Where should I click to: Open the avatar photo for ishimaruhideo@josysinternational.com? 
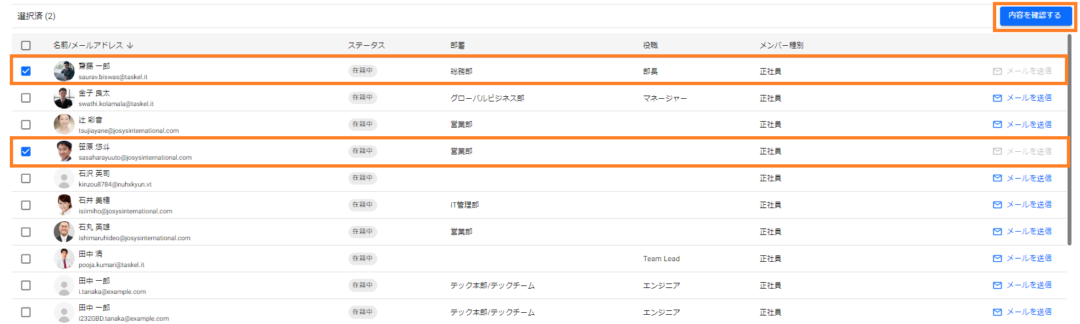(64, 232)
